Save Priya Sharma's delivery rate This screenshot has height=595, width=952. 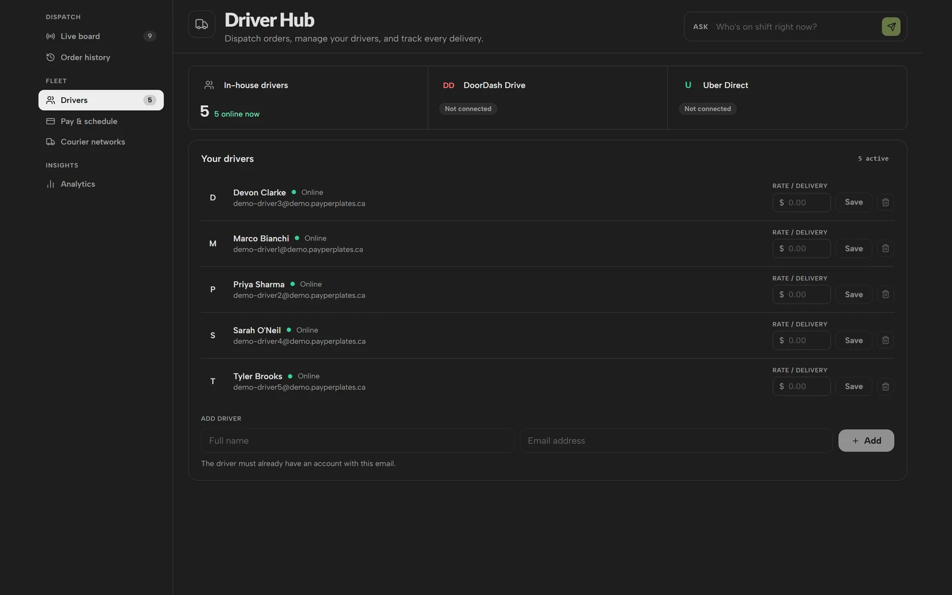854,295
